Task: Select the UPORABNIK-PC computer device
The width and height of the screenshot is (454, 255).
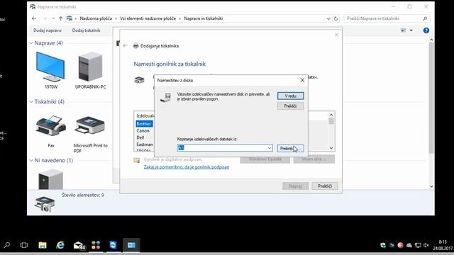Action: (91, 70)
